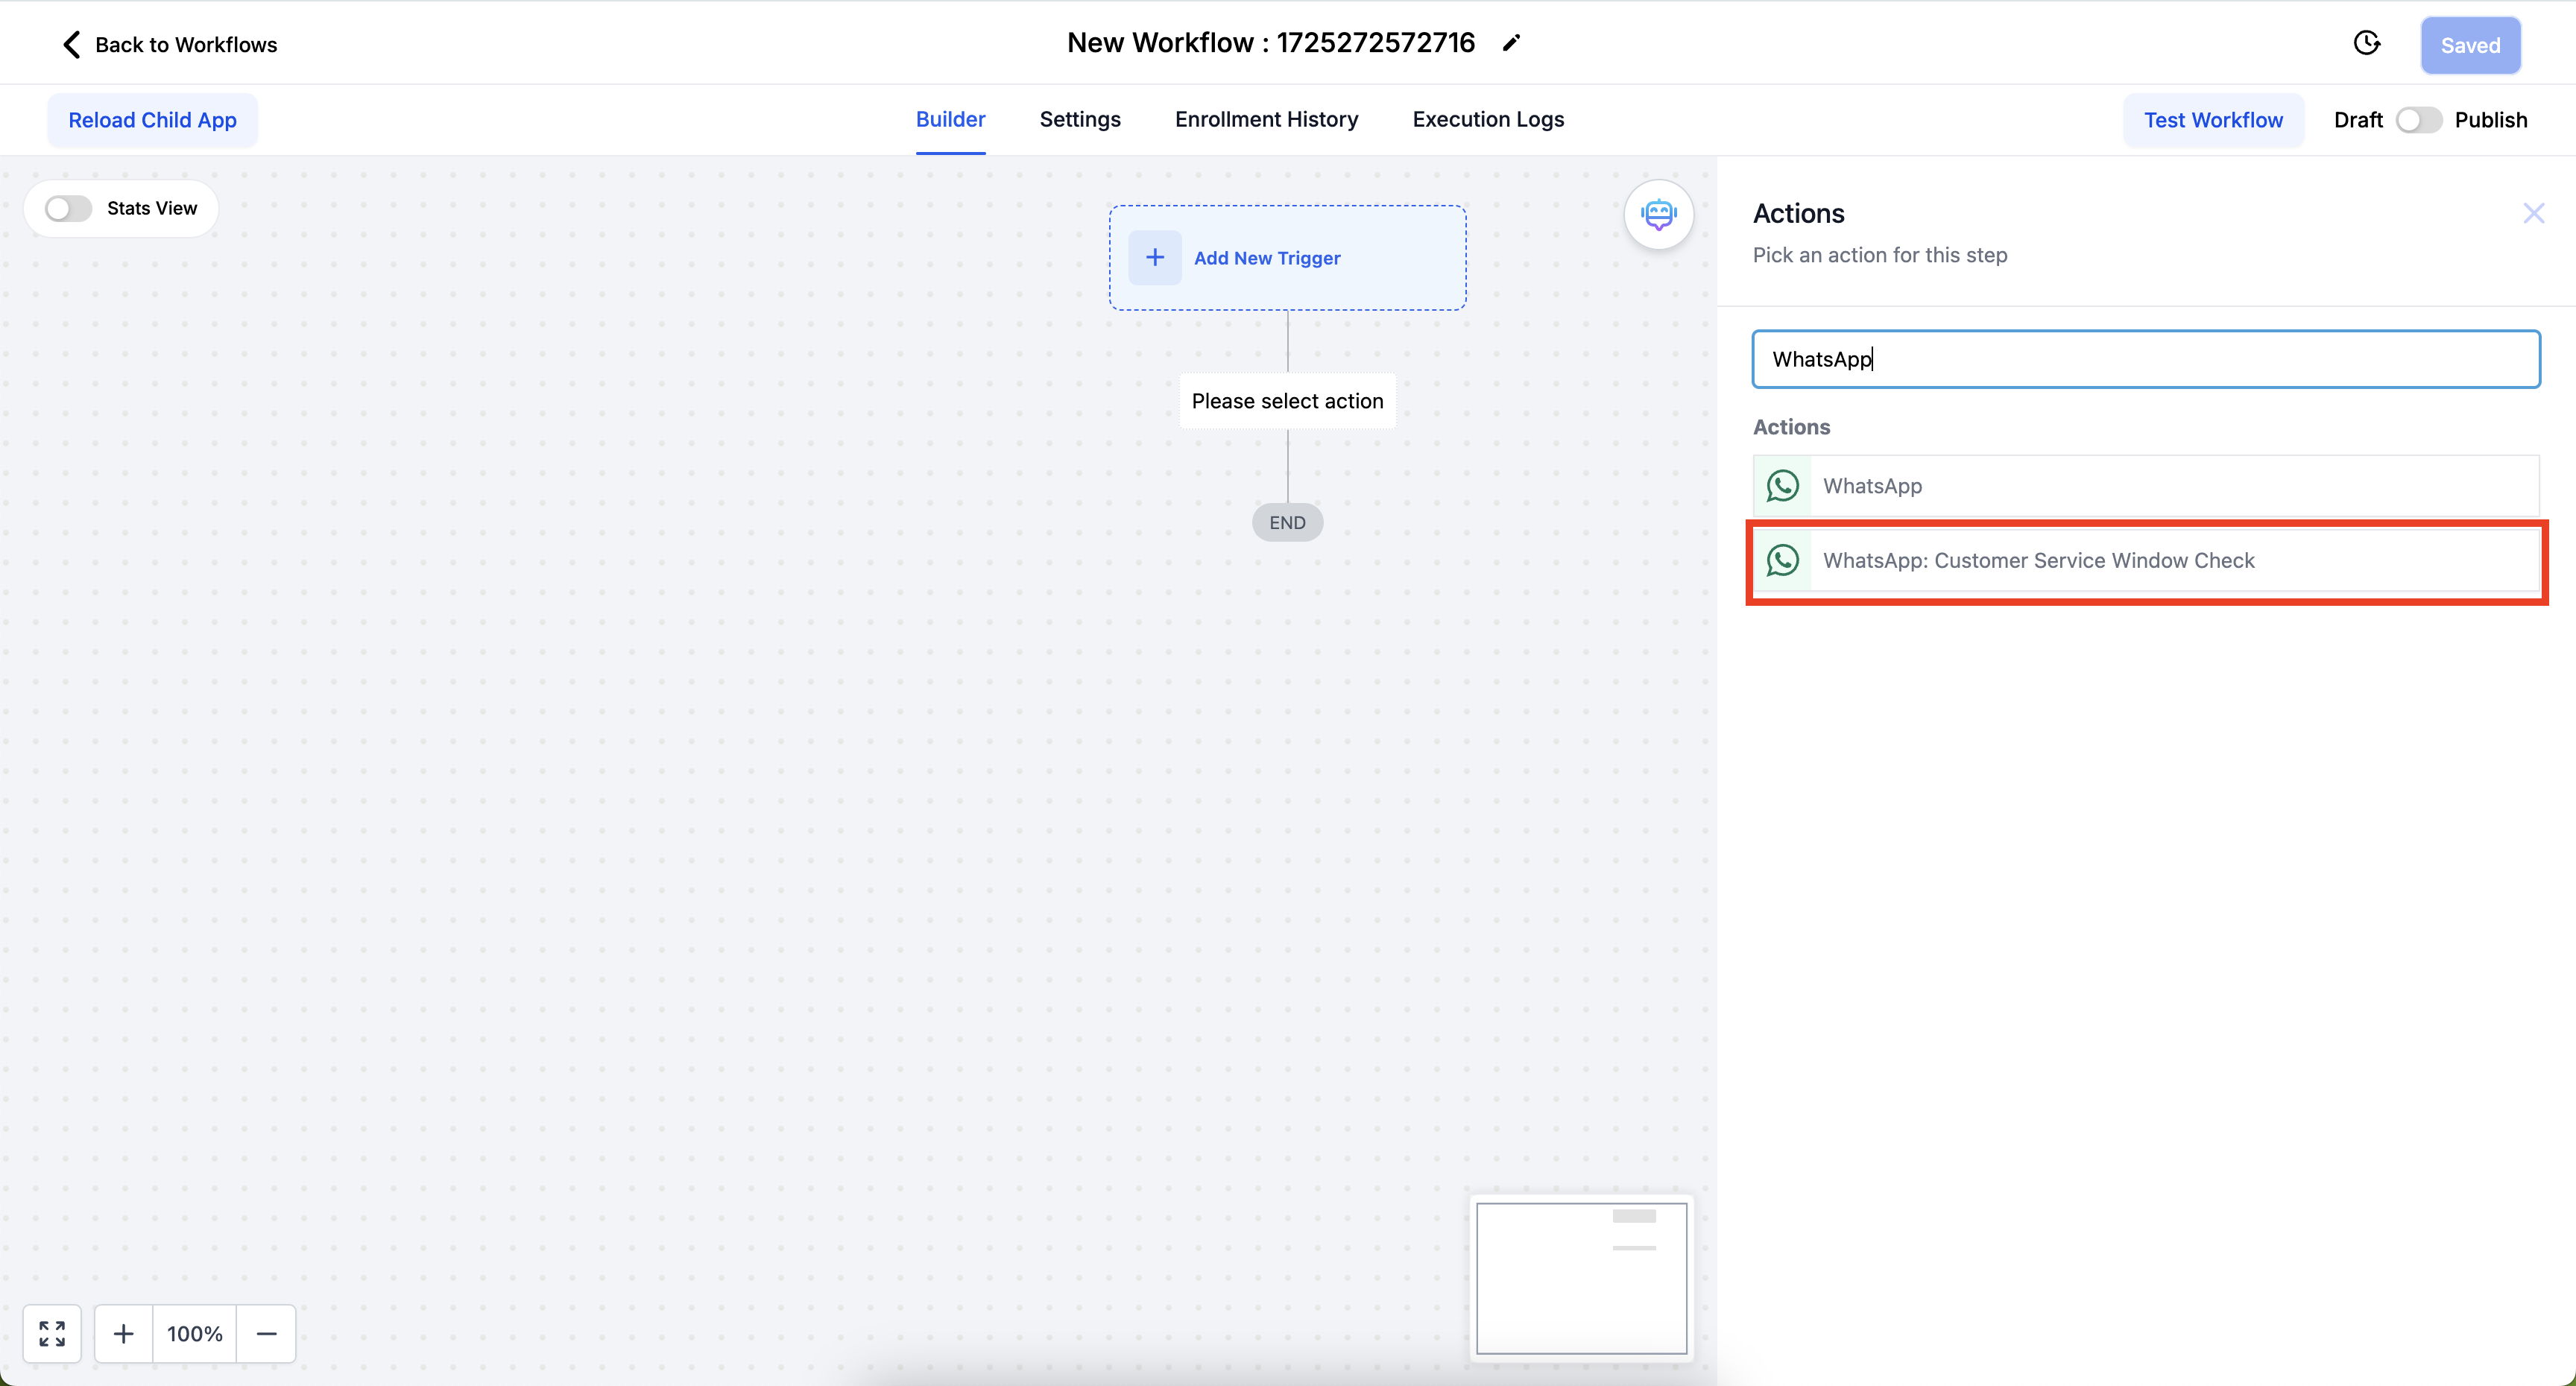Zoom in with the plus icon

coord(124,1333)
